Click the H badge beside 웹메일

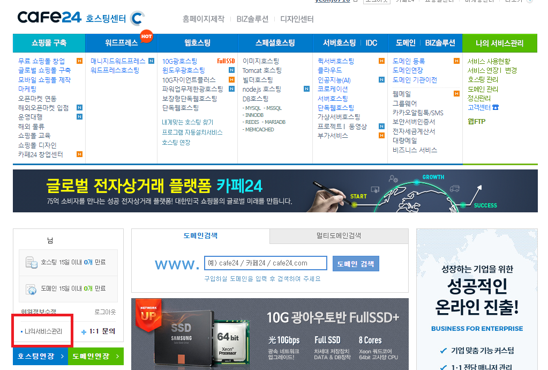[456, 93]
